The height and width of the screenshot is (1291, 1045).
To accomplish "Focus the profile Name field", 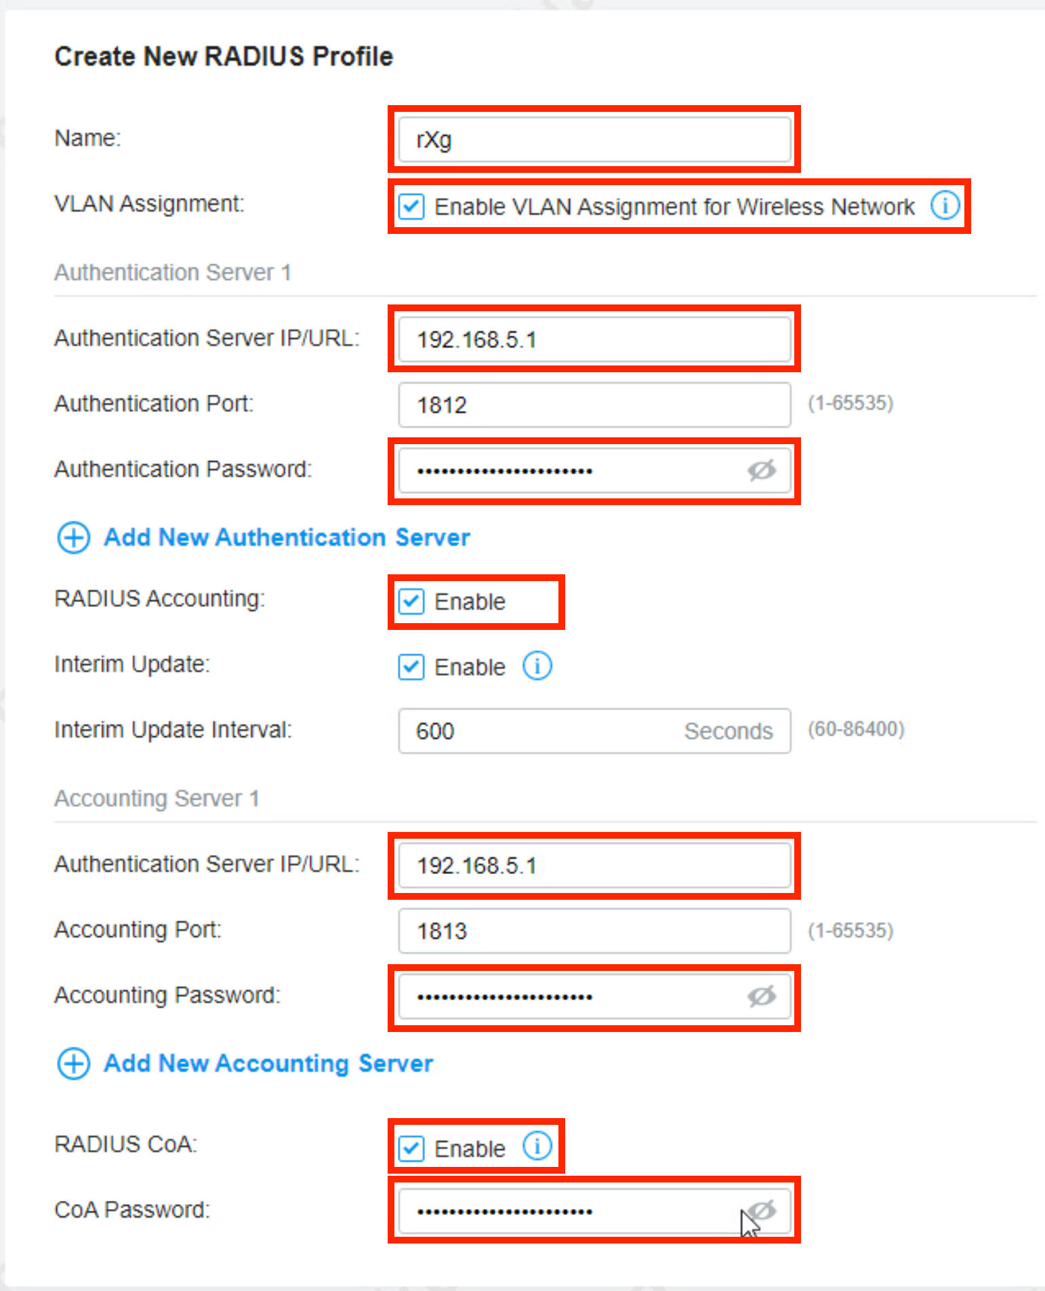I will pyautogui.click(x=594, y=140).
